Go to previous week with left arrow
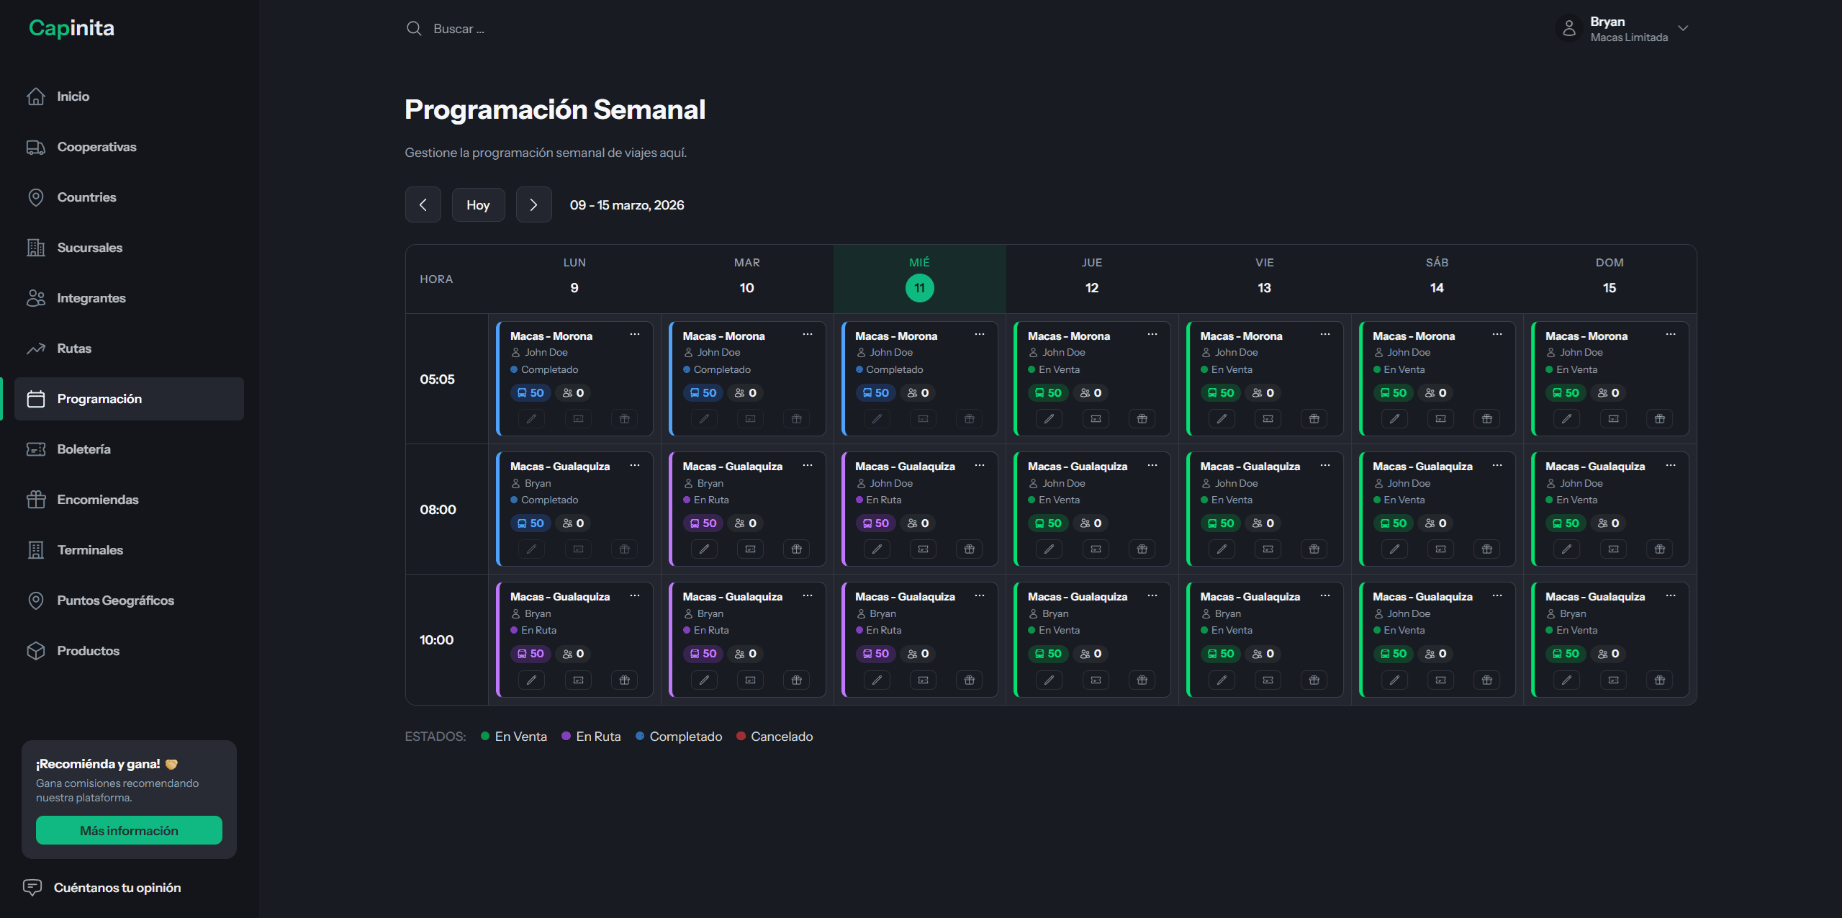 423,205
